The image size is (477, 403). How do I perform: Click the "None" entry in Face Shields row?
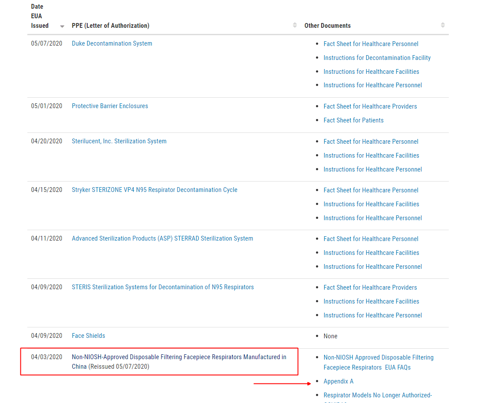[x=330, y=336]
